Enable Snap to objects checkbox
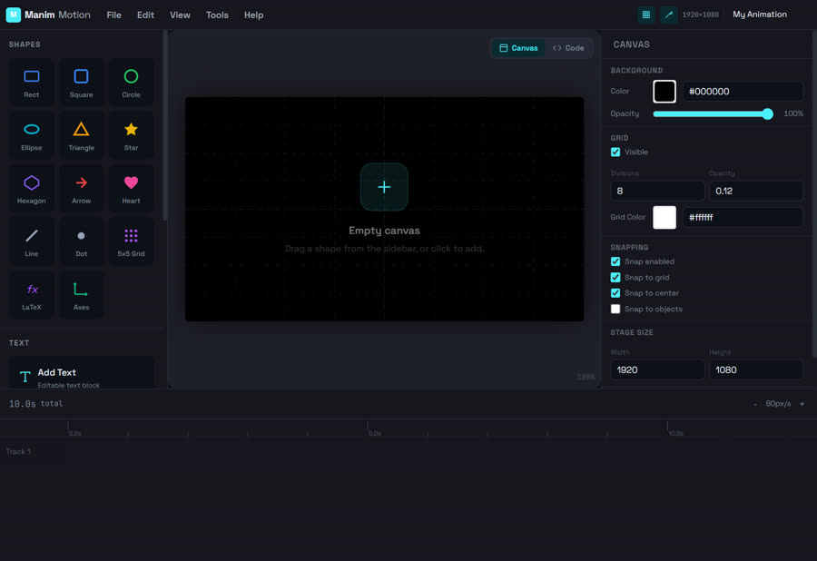The height and width of the screenshot is (561, 817). click(615, 309)
